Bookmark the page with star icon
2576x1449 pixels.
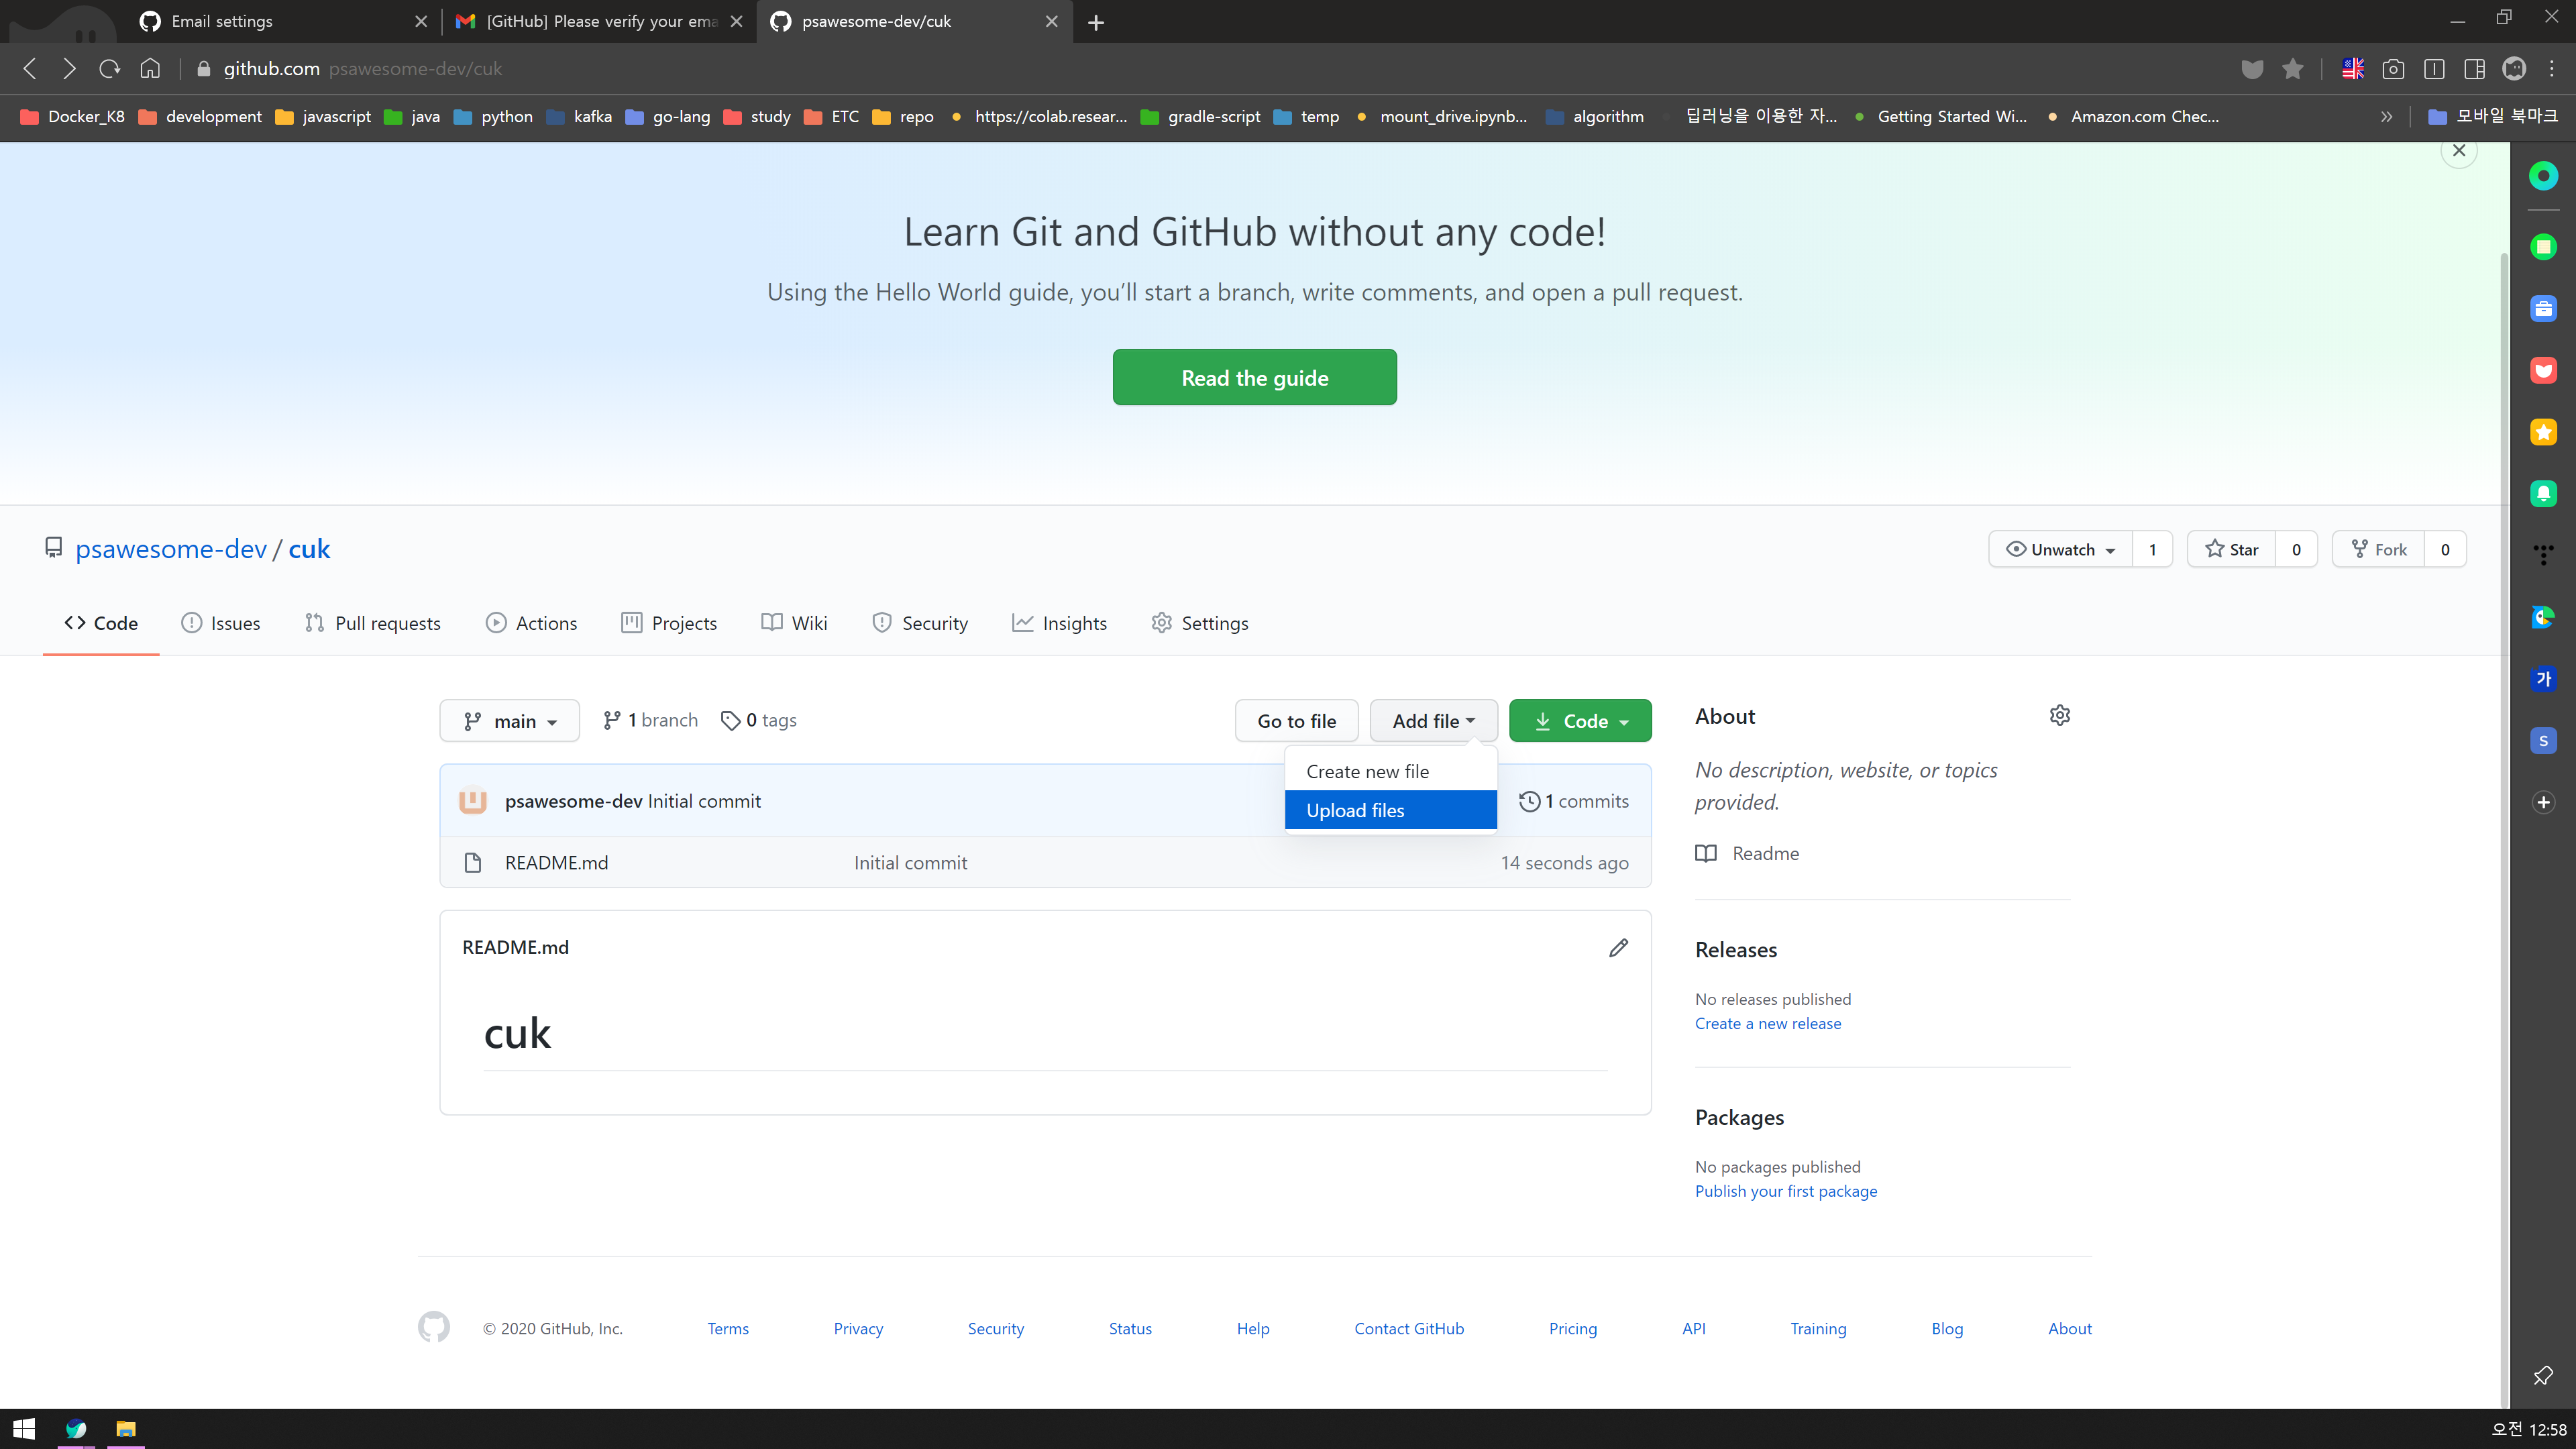2293,69
